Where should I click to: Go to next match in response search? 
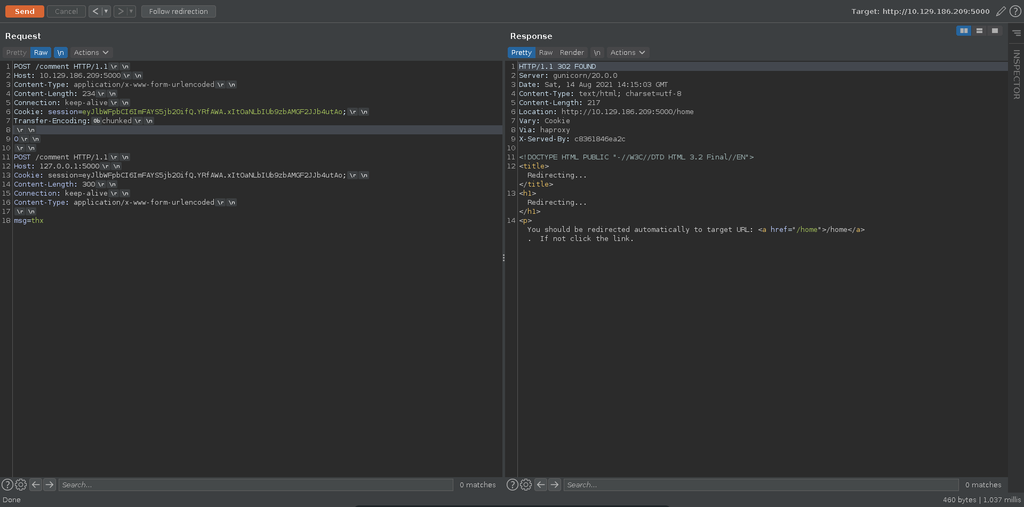tap(555, 485)
